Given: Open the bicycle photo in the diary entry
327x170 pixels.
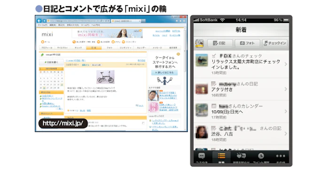Looking at the screenshot, I should pos(105,77).
